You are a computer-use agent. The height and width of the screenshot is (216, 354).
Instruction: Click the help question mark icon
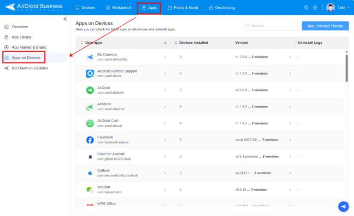click(306, 7)
